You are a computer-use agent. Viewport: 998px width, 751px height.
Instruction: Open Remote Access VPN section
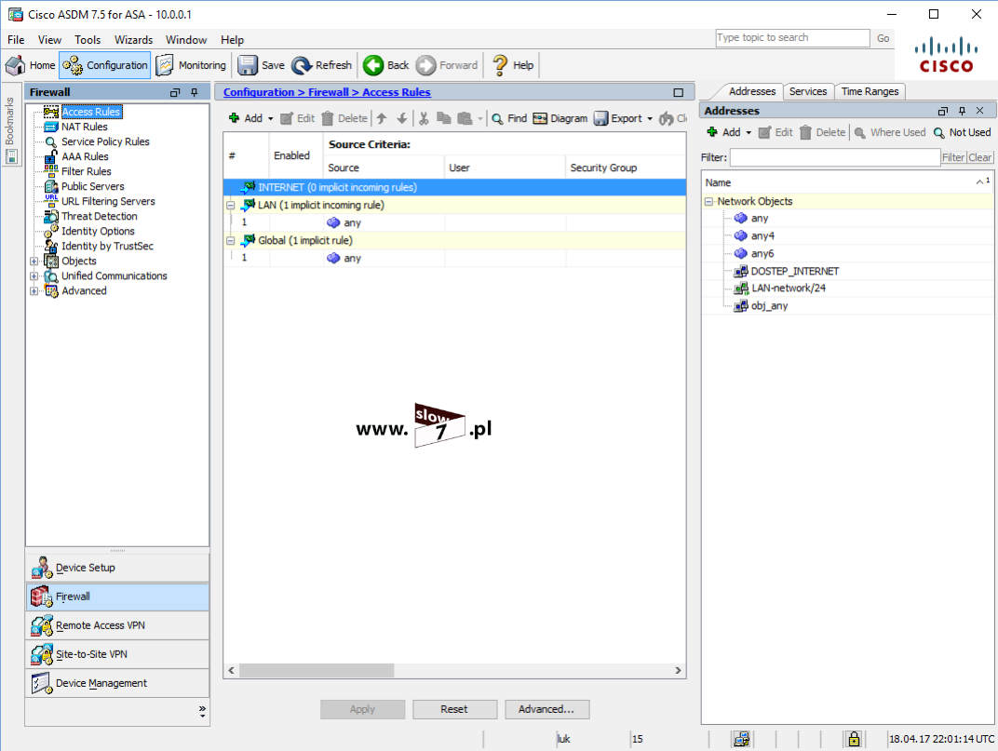tap(117, 625)
